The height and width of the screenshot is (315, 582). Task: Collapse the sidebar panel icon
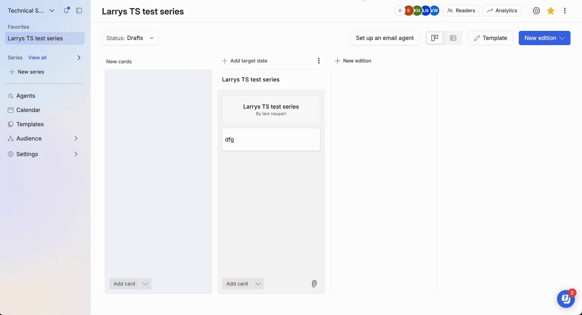79,11
